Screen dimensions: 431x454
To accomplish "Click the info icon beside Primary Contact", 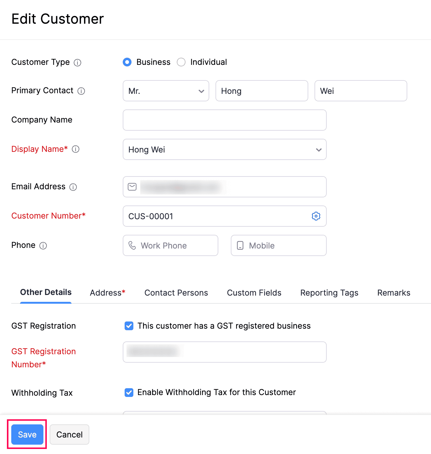I will click(x=81, y=91).
